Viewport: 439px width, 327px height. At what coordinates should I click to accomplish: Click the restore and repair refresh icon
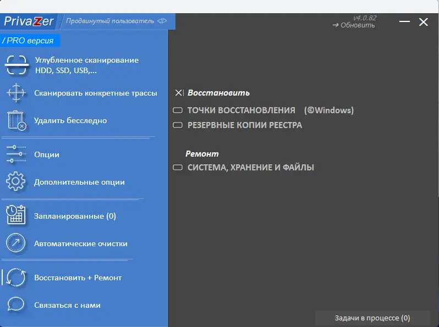16,278
